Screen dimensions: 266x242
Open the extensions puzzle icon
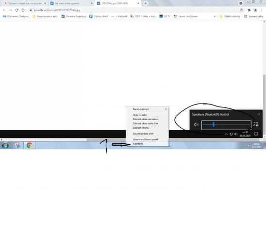point(249,10)
